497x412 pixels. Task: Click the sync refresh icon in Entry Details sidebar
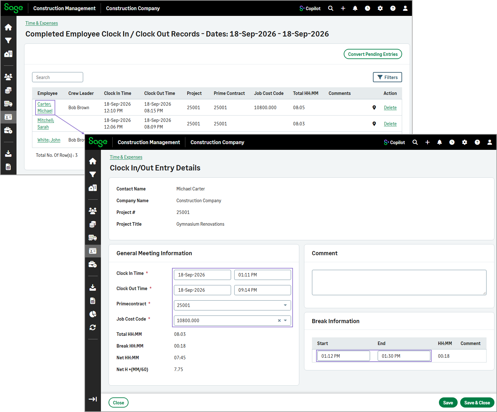click(x=93, y=328)
